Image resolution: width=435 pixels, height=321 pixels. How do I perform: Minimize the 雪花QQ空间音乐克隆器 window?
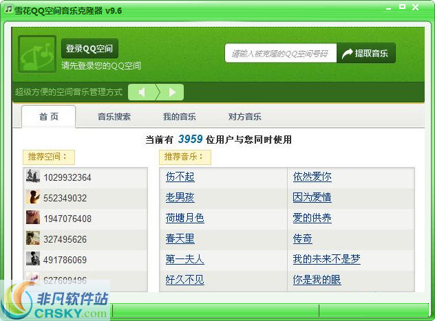click(x=389, y=8)
